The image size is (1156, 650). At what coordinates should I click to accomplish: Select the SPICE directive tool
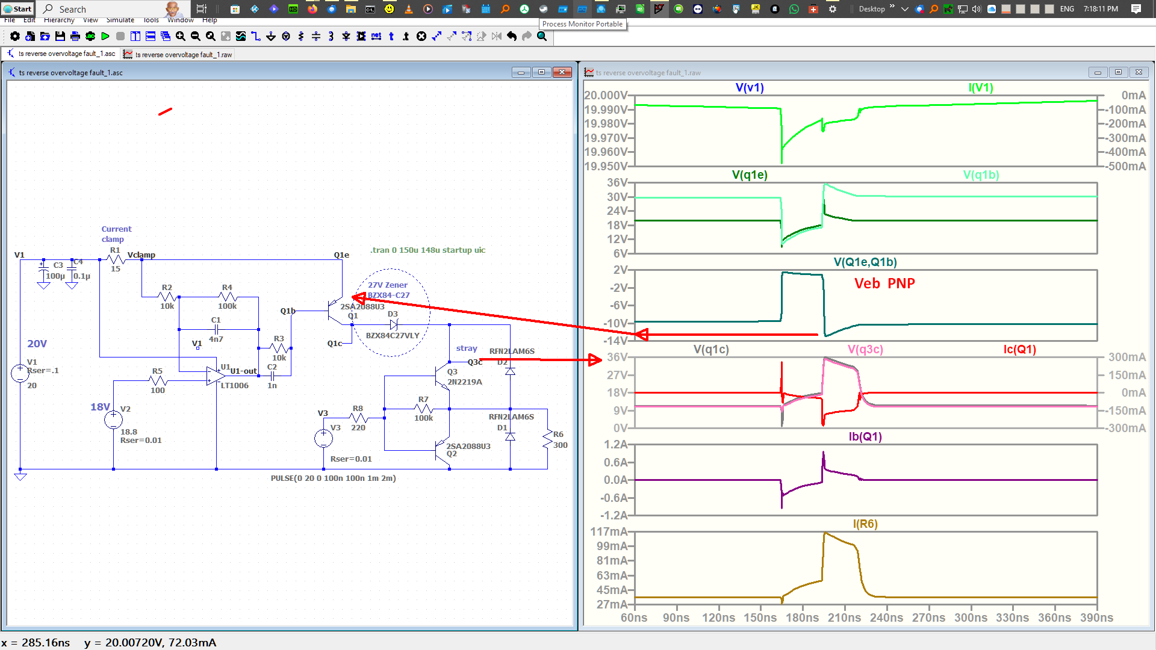coord(406,36)
